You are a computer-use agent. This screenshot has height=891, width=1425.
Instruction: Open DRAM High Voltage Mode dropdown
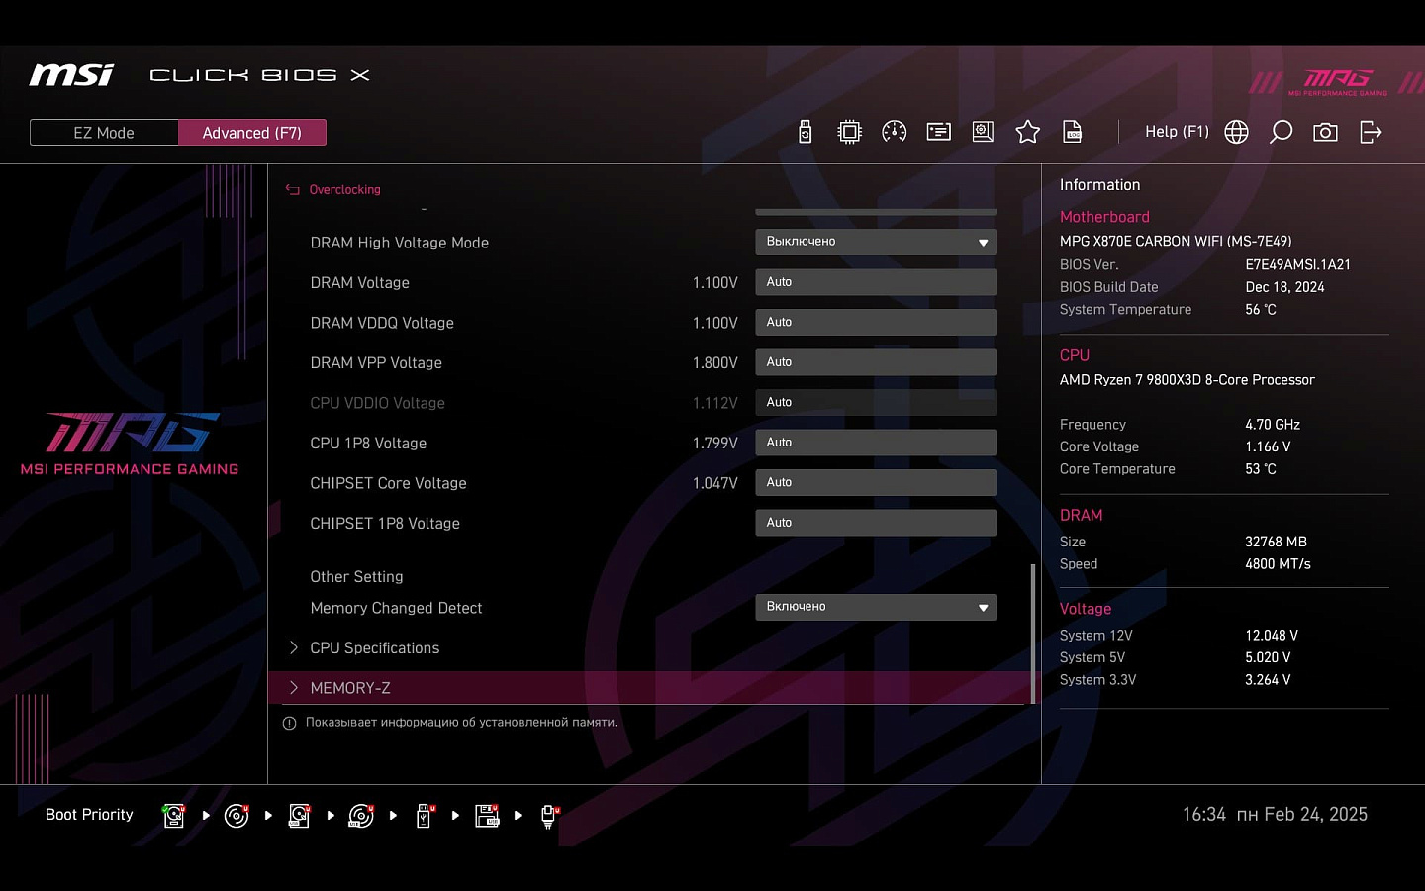pos(876,242)
